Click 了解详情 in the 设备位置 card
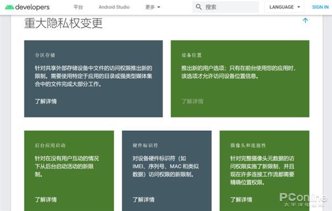The image size is (332, 211). [192, 101]
